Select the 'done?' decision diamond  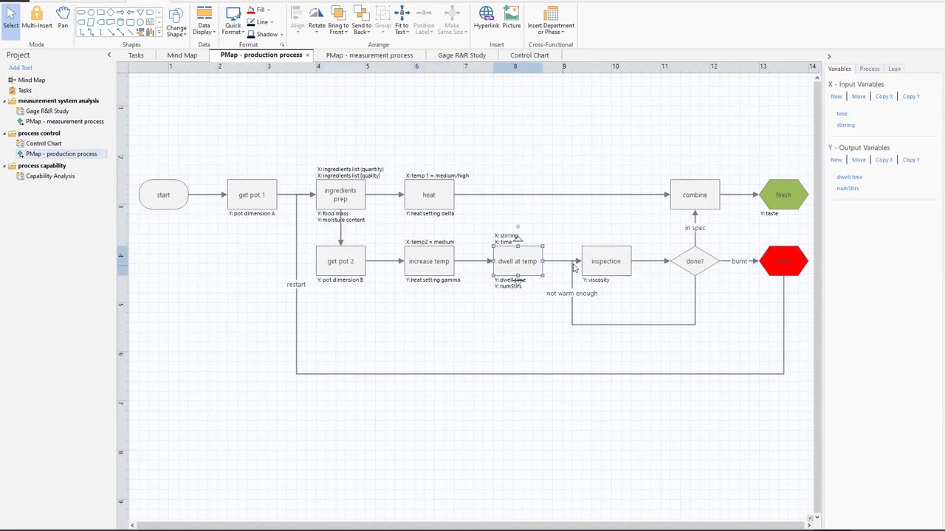click(x=695, y=261)
